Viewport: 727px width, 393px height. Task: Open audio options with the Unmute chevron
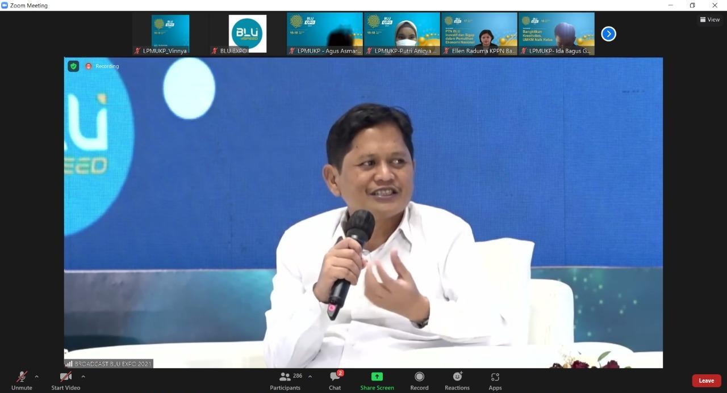point(36,376)
